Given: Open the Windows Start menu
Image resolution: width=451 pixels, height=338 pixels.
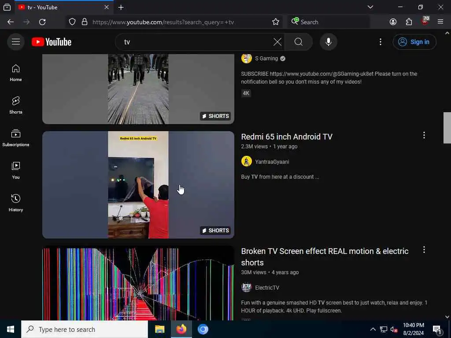Looking at the screenshot, I should (x=11, y=329).
